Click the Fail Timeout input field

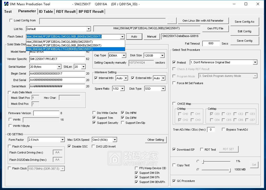211,44
